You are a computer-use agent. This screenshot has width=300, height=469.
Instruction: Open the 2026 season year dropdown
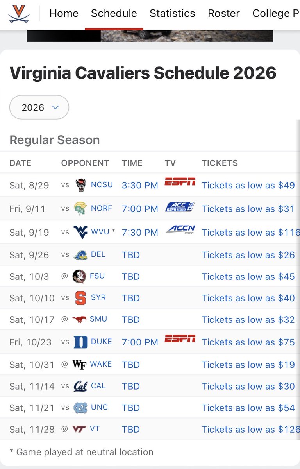(x=39, y=107)
